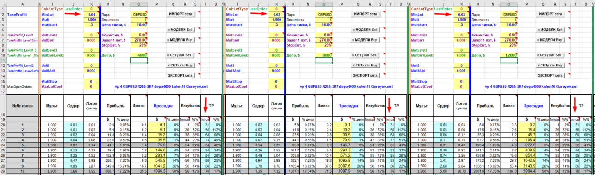Click percent depo cell 17.34%
This screenshot has width=595, height=175.
(x=308, y=171)
